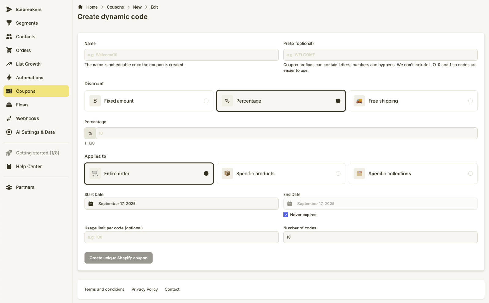The height and width of the screenshot is (303, 489).
Task: Click the AI Settings & Data chip icon
Action: coord(9,132)
